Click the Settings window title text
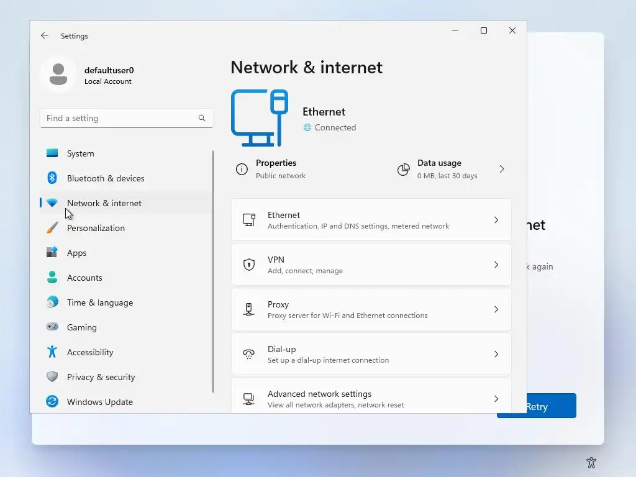 [75, 36]
